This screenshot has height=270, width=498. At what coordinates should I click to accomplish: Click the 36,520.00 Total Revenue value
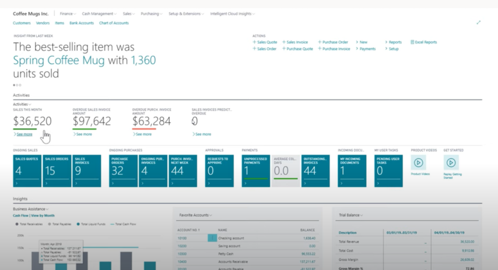467,242
